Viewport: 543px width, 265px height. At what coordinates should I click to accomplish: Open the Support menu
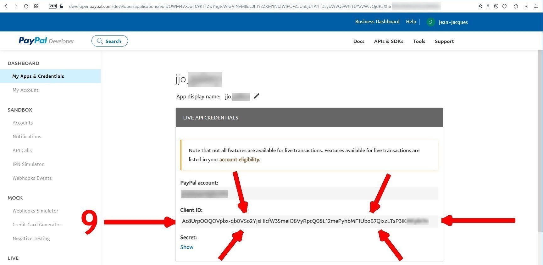point(444,41)
